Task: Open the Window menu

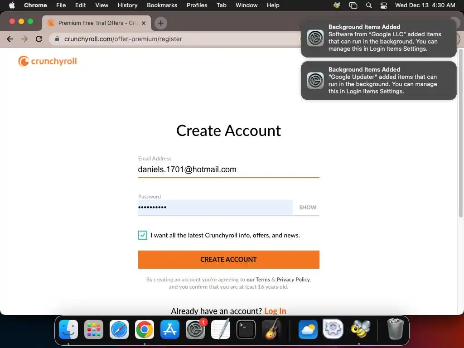Action: coord(246,5)
